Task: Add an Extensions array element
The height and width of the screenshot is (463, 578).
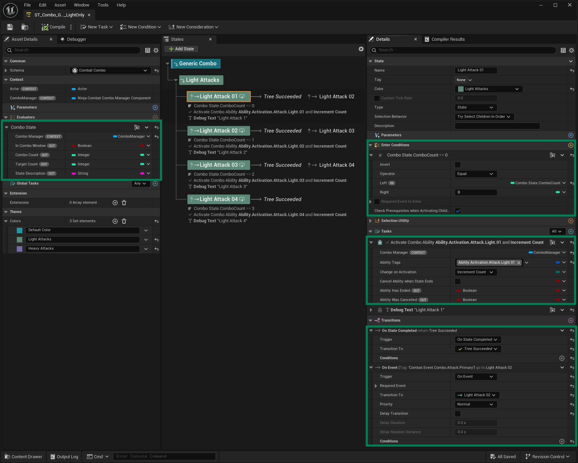Action: click(x=115, y=203)
